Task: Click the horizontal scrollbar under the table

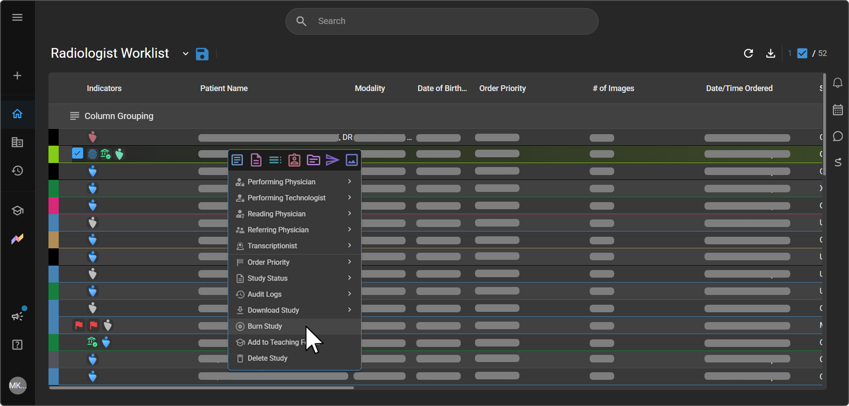Action: click(x=201, y=388)
